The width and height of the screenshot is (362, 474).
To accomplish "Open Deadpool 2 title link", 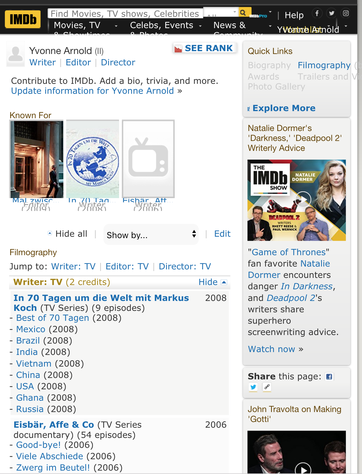I will pyautogui.click(x=291, y=298).
